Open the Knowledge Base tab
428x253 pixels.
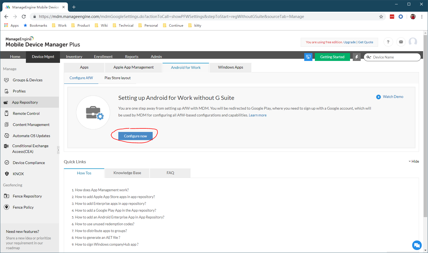click(127, 173)
